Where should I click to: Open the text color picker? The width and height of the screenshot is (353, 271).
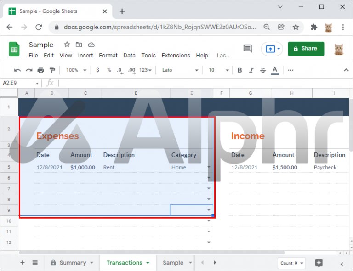point(275,70)
